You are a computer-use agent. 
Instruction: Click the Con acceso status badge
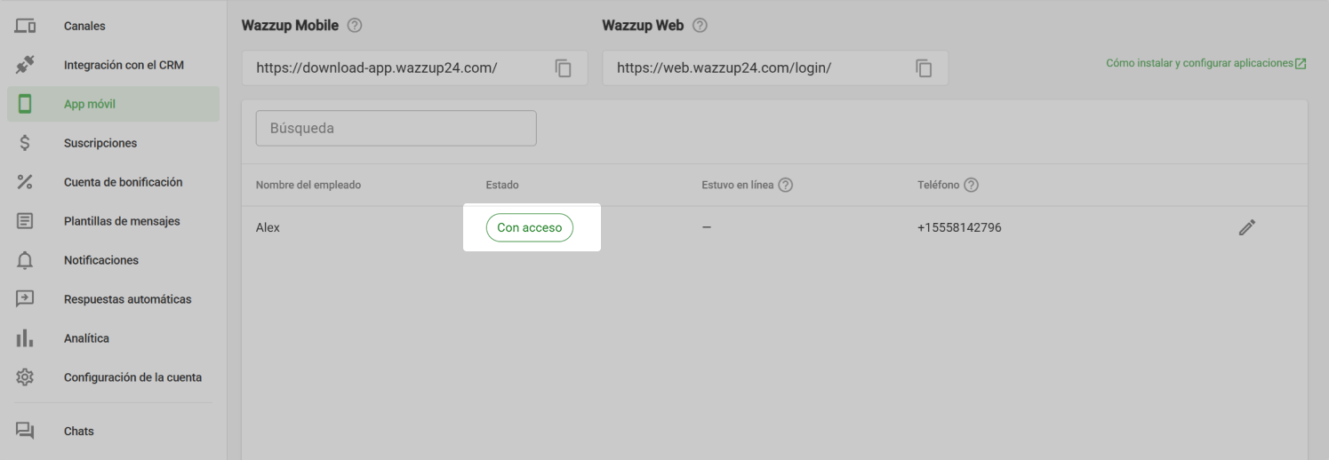point(530,227)
